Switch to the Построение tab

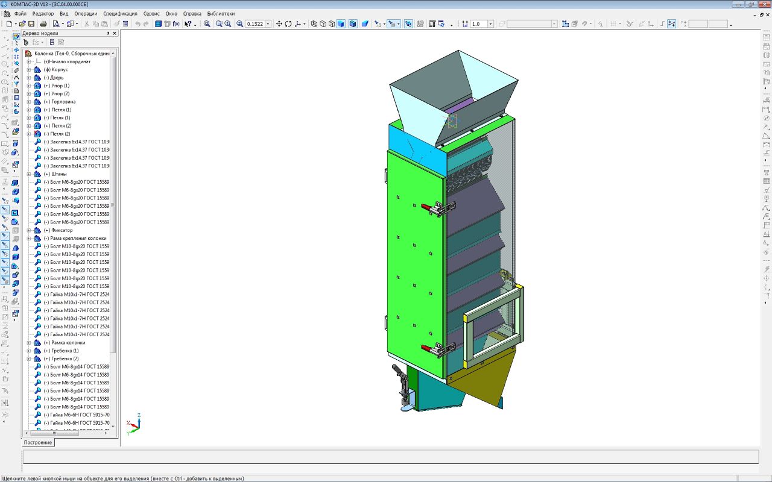[38, 443]
